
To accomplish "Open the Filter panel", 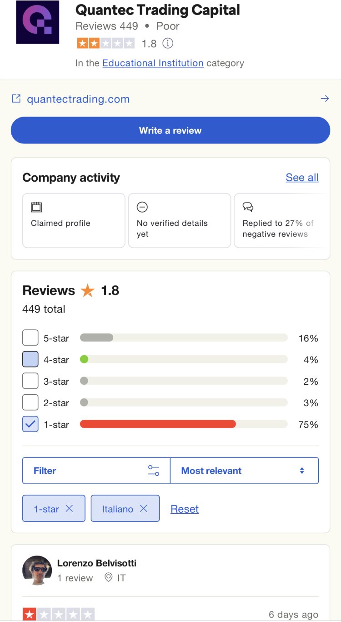I will (x=45, y=470).
